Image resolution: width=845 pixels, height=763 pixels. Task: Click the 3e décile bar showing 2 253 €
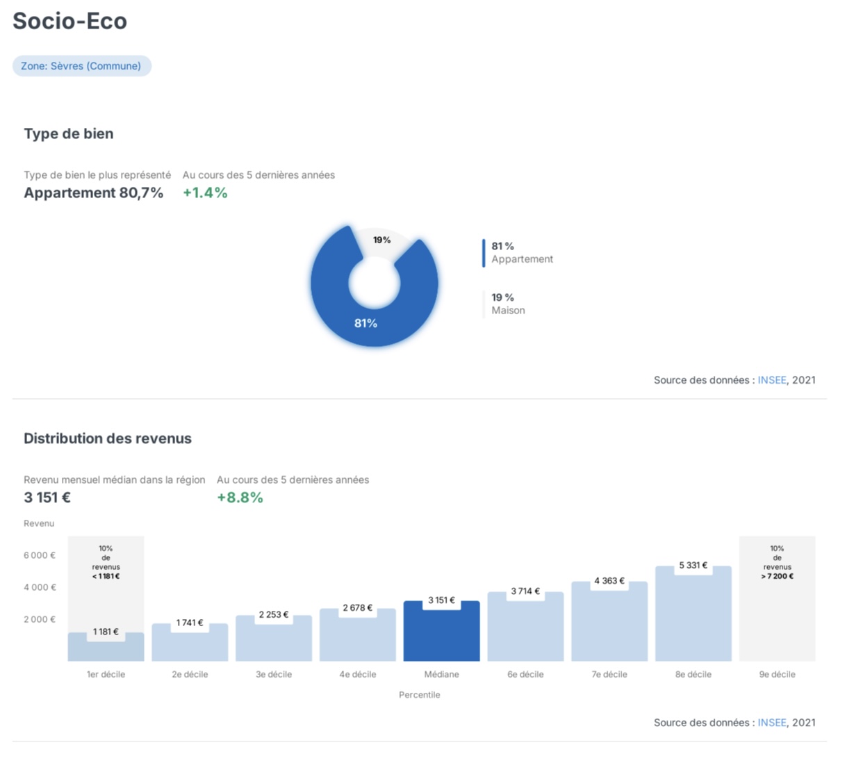click(274, 641)
